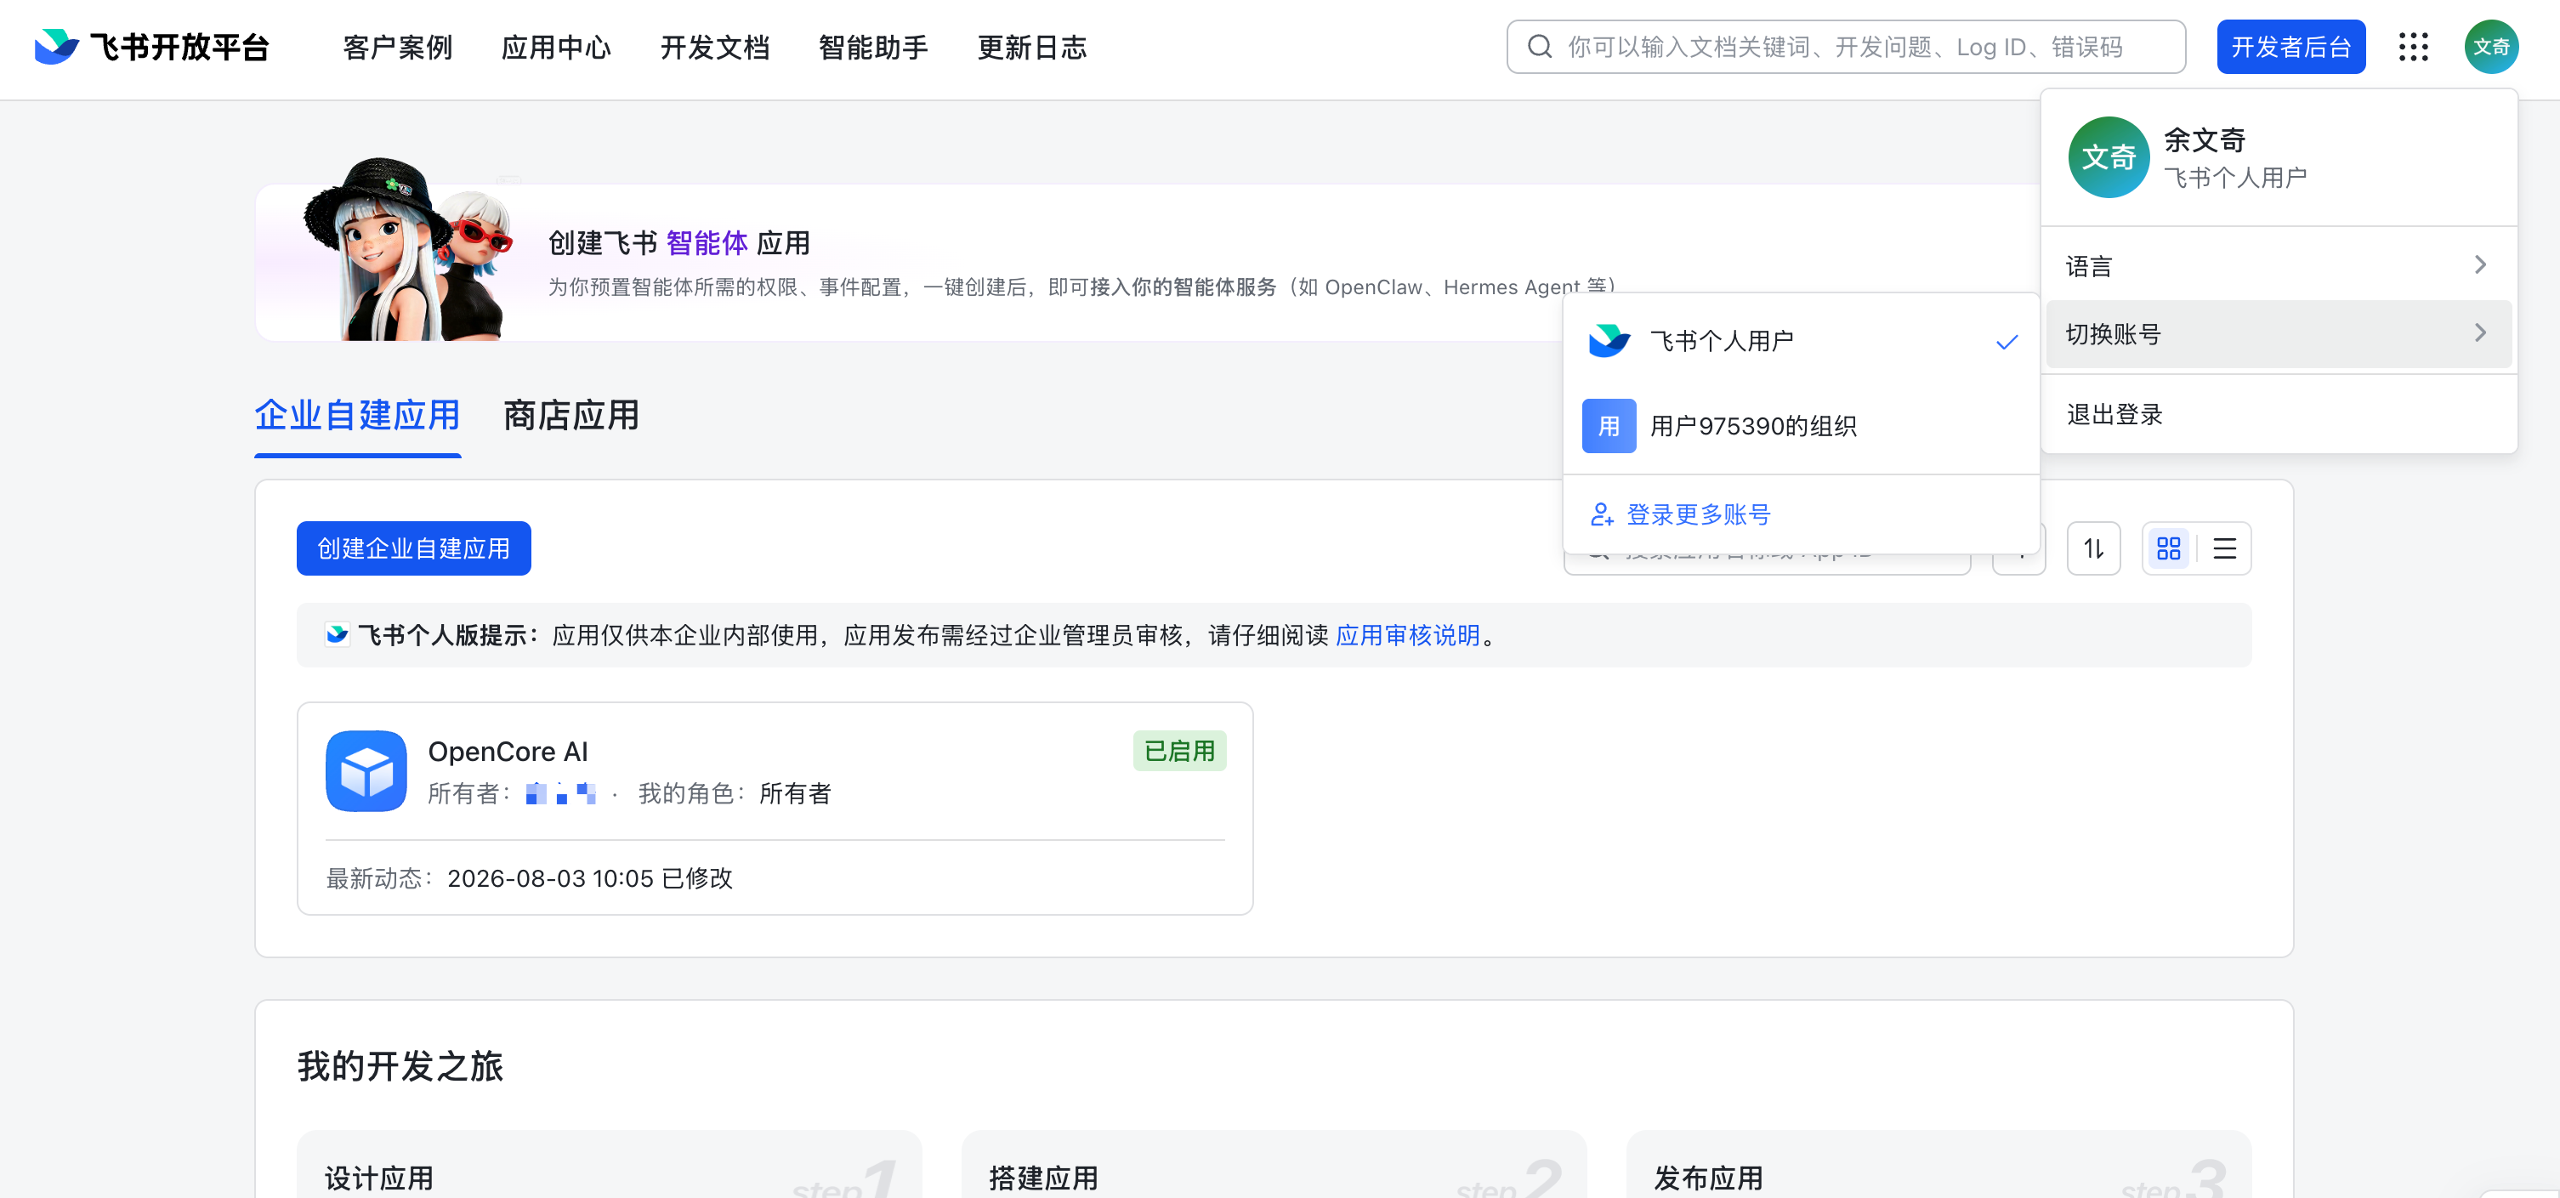Click the 最新动态 2026-08-03 10:05 text
2560x1198 pixels.
click(529, 877)
